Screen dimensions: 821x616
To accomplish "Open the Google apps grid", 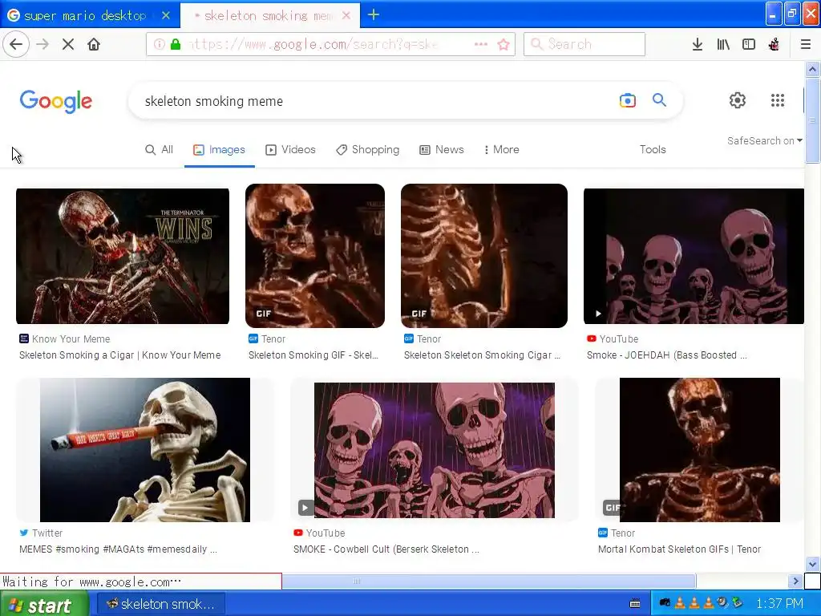I will 778,100.
